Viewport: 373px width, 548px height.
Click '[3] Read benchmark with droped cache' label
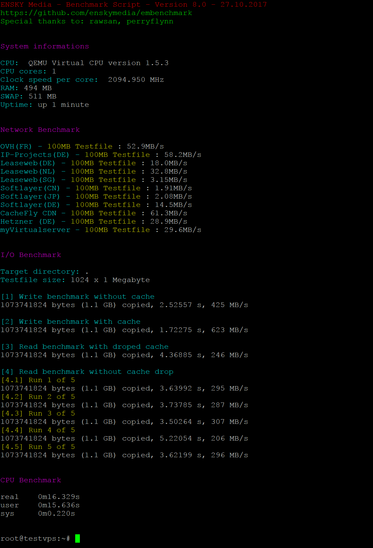point(85,347)
